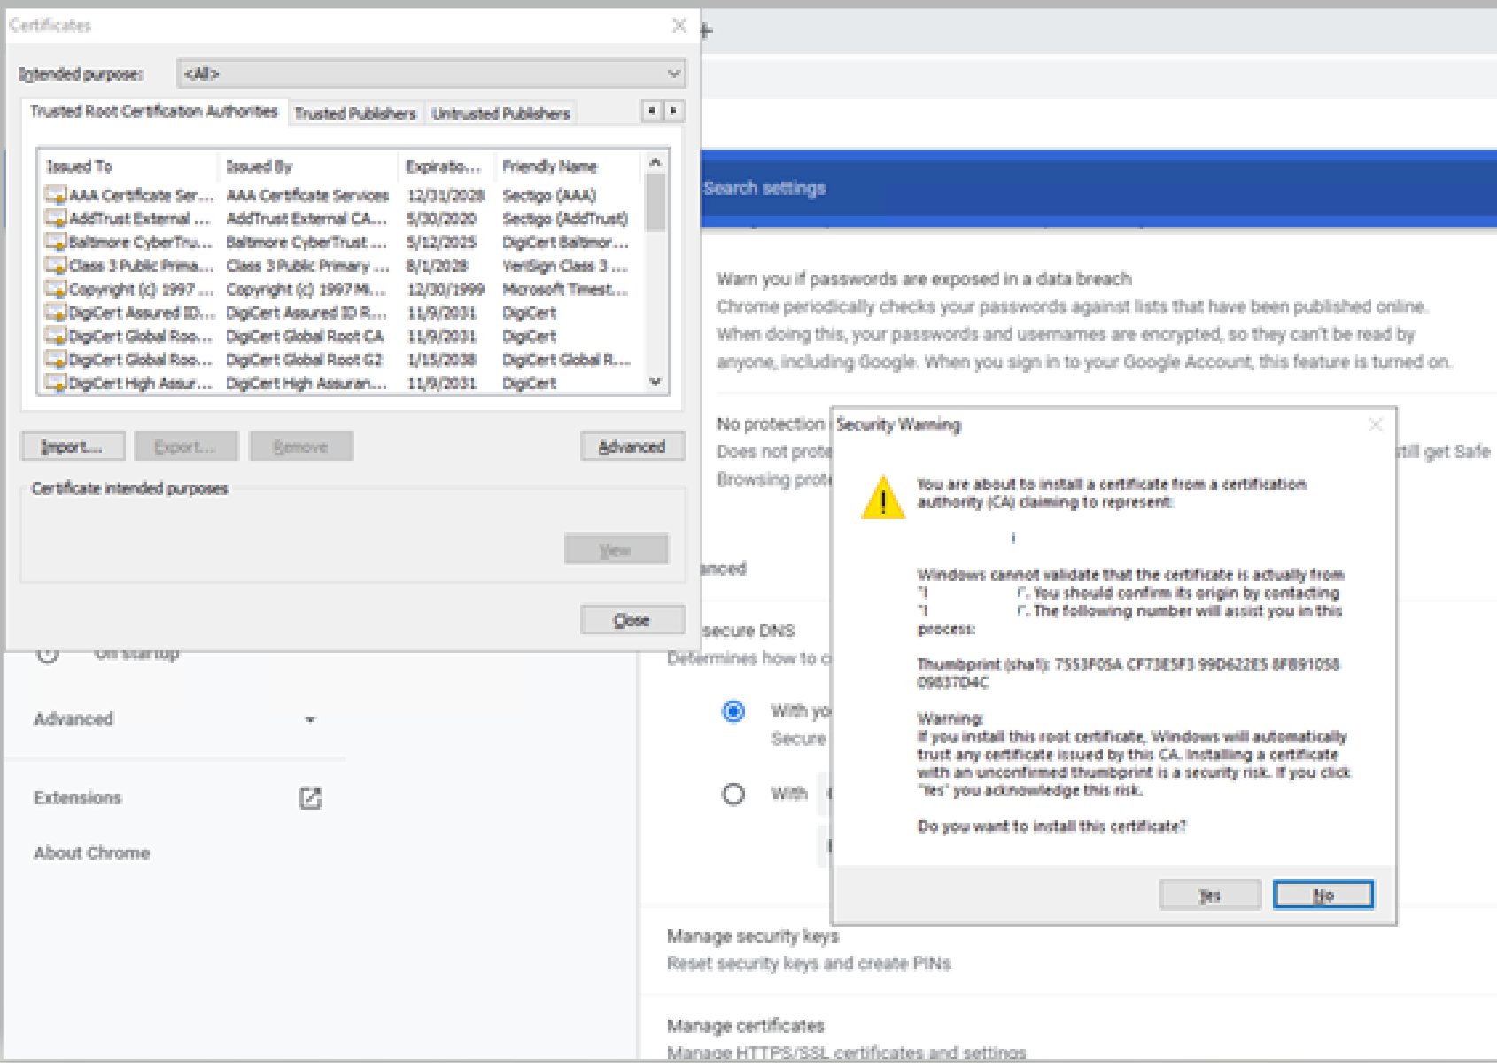
Task: Click the yellow warning icon in Security Warning
Action: [x=883, y=498]
